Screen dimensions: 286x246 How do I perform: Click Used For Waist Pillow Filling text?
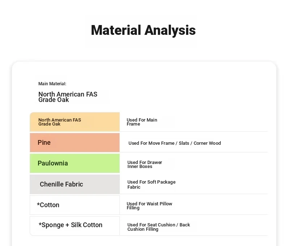pyautogui.click(x=150, y=206)
